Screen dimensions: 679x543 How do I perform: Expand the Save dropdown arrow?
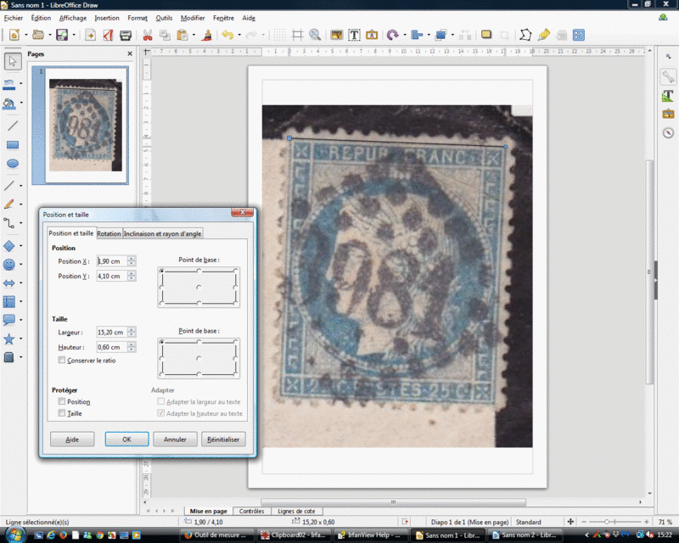[x=74, y=35]
